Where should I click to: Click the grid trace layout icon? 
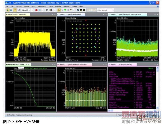tap(50, 10)
